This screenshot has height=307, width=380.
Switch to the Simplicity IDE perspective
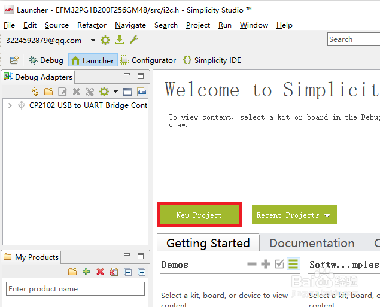pos(212,60)
